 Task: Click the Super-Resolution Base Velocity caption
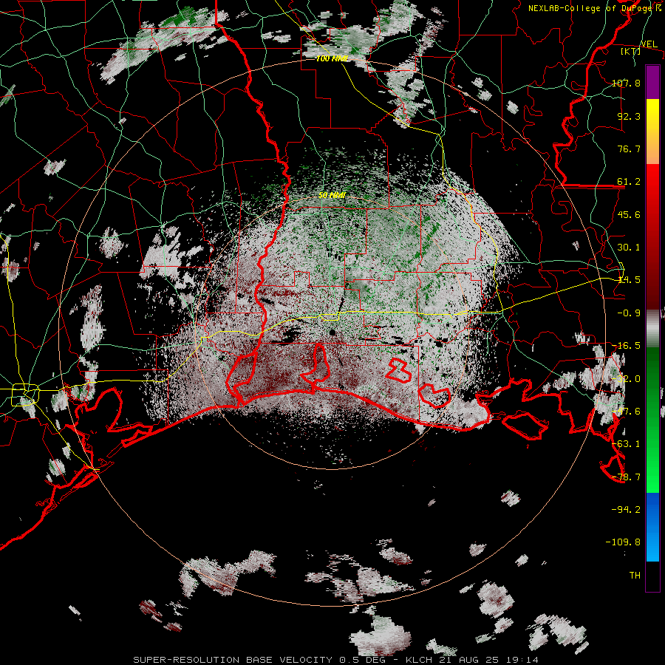click(335, 660)
